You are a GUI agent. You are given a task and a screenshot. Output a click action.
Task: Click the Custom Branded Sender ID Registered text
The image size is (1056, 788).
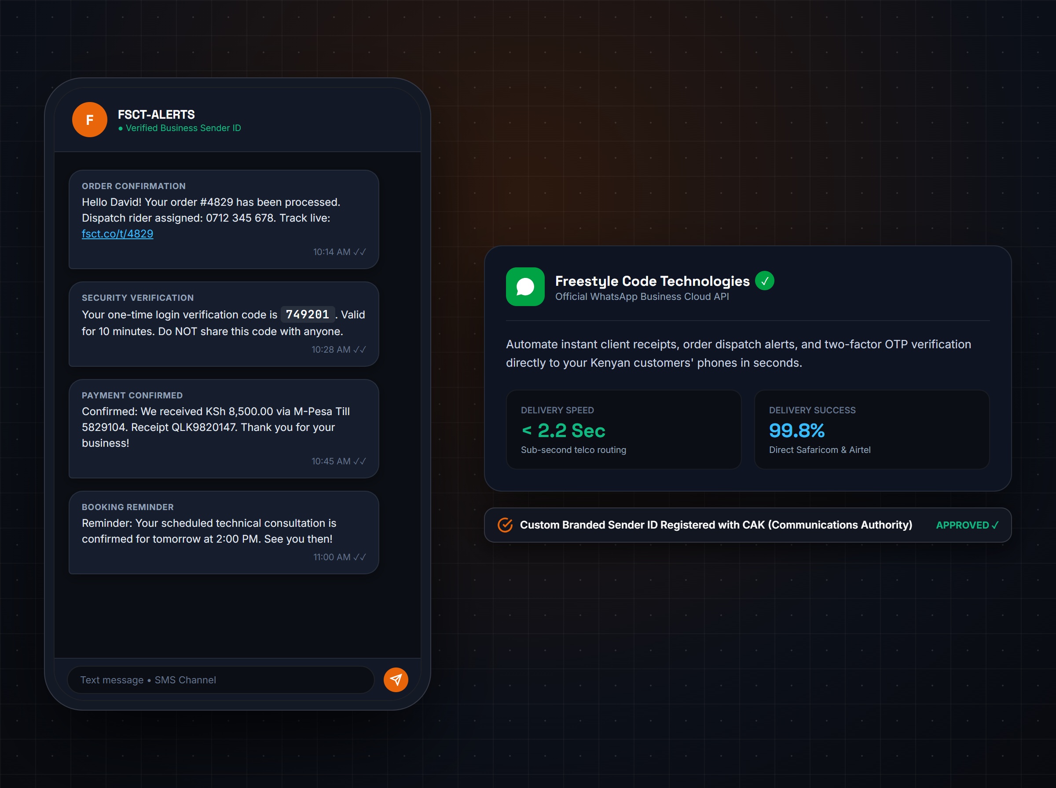click(x=716, y=525)
